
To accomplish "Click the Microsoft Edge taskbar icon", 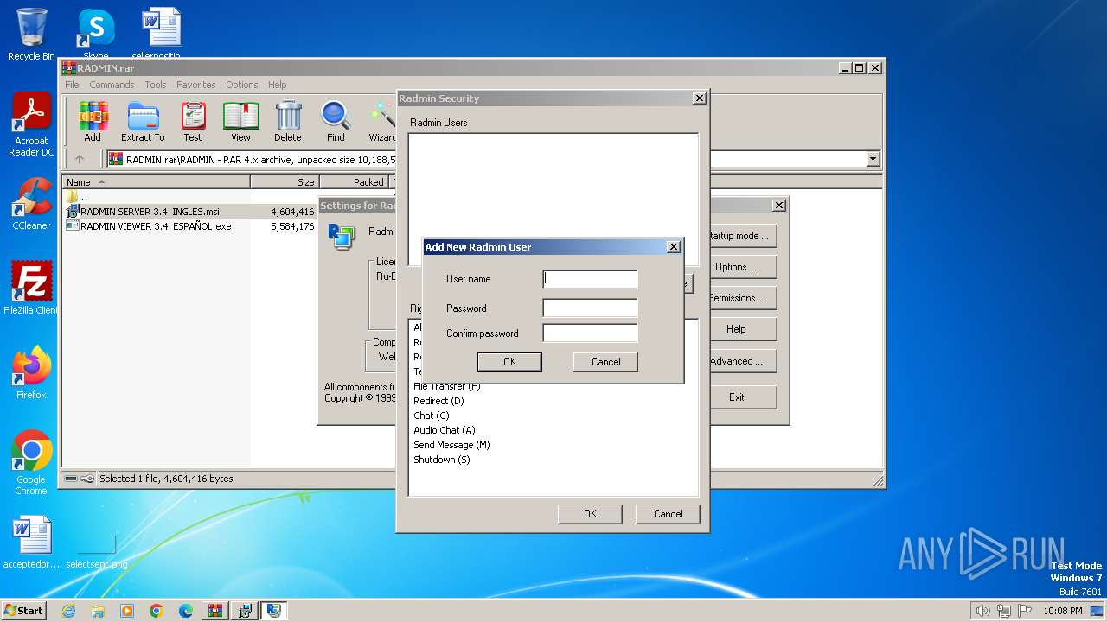I will [x=186, y=611].
